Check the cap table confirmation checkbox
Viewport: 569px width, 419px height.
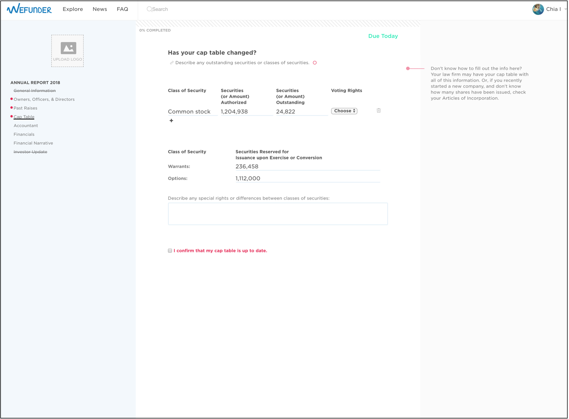pyautogui.click(x=170, y=251)
